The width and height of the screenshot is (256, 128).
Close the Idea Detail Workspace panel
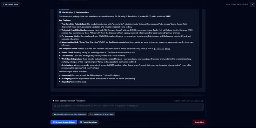coord(253,4)
